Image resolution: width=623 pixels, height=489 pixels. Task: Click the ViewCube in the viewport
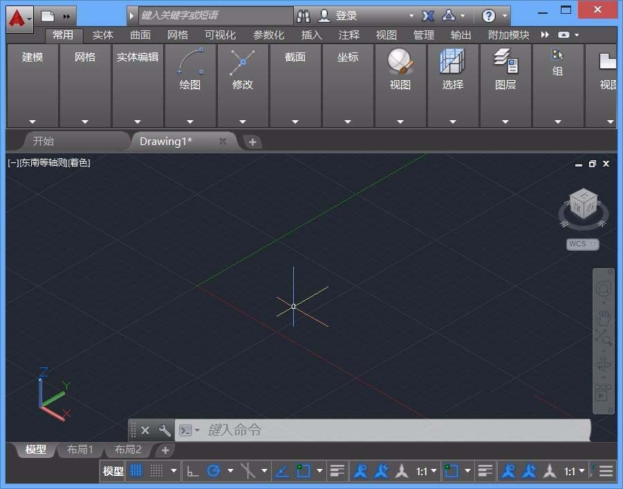click(x=584, y=203)
